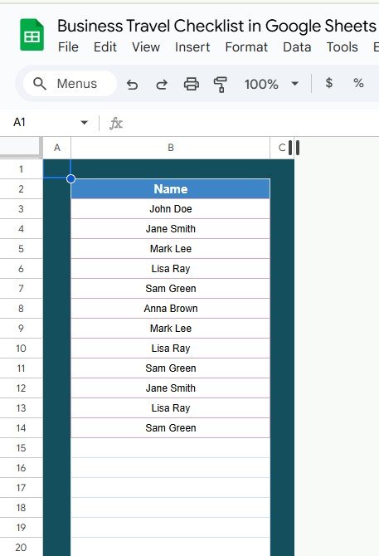Open the Insert menu

(x=192, y=47)
